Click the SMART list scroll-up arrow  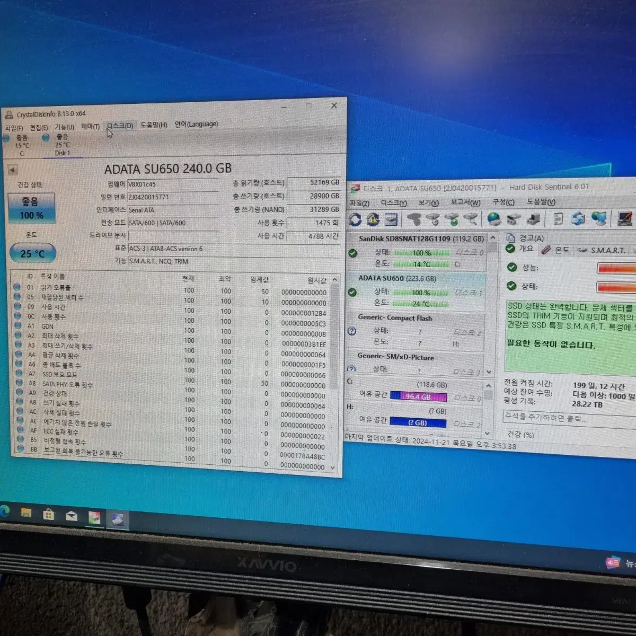(334, 279)
